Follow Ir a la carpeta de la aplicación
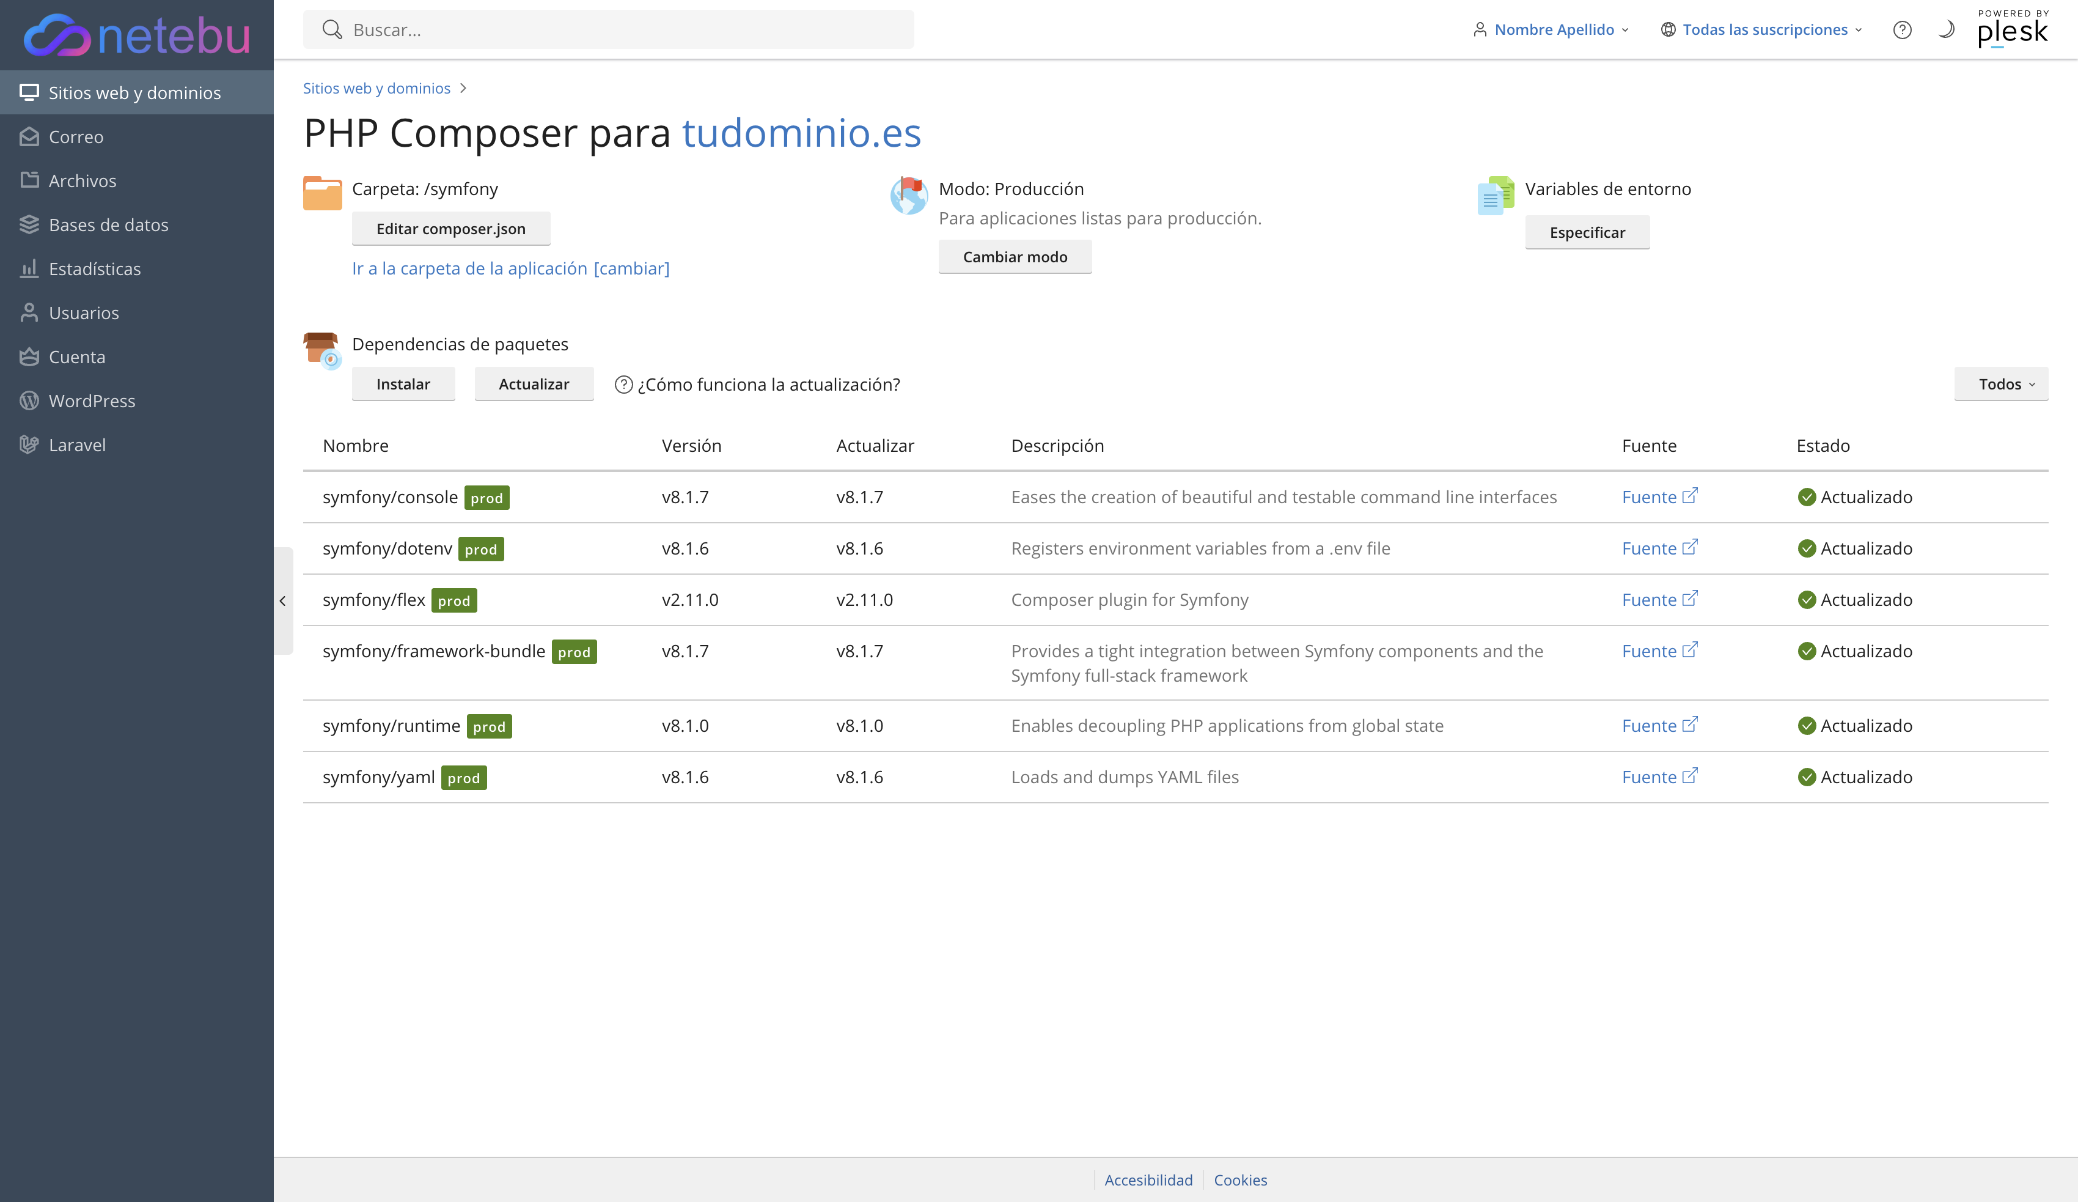 469,268
